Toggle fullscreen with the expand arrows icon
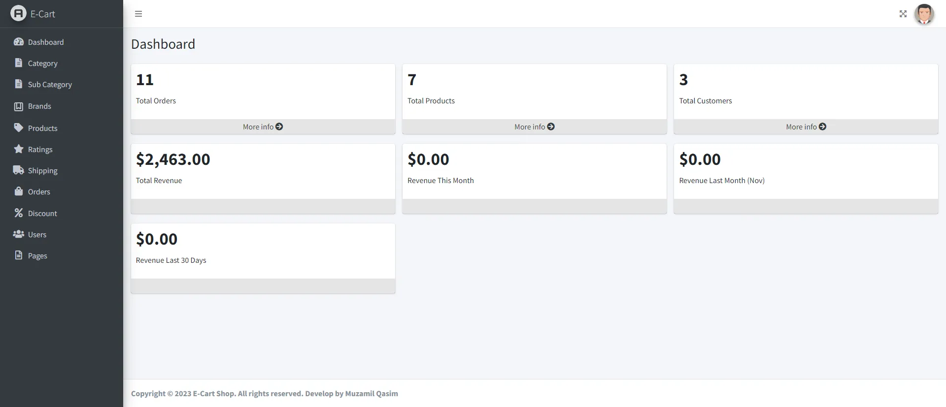 [903, 14]
